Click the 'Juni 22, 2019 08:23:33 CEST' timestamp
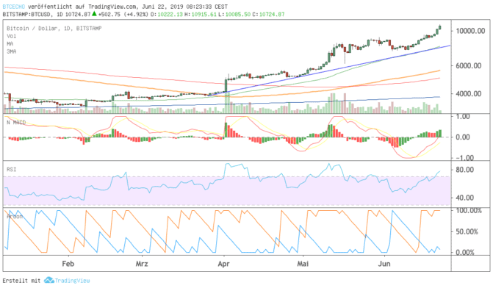Viewport: 493px width, 288px height. [x=185, y=7]
